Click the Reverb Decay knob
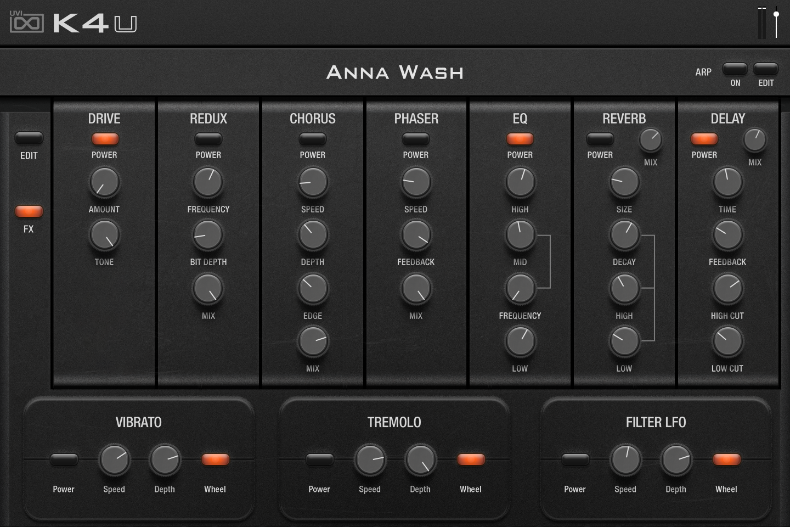This screenshot has height=527, width=790. coord(624,235)
